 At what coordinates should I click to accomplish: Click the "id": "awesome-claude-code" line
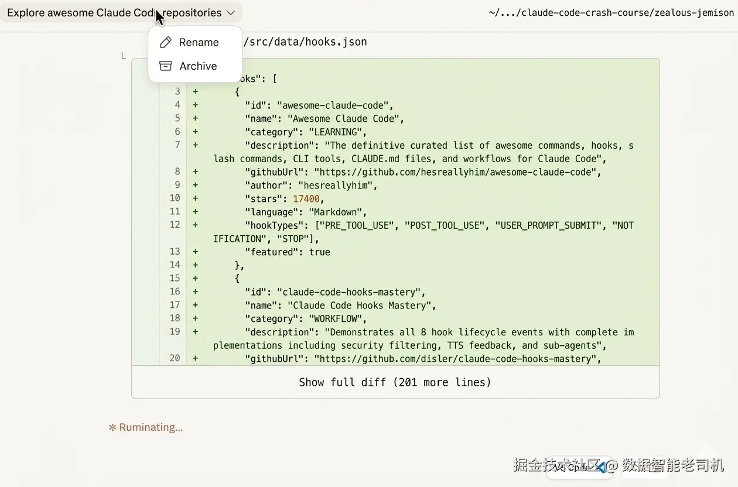tap(319, 105)
